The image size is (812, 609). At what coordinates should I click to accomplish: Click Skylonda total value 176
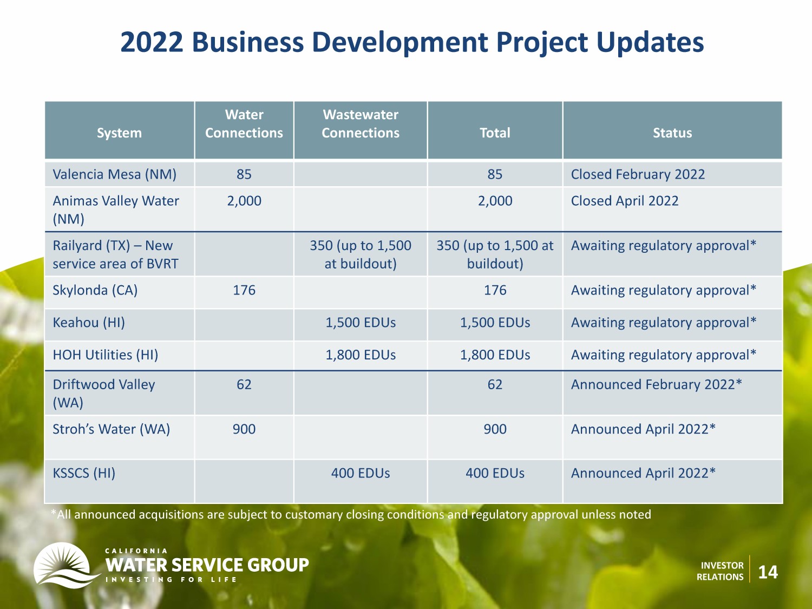[495, 290]
